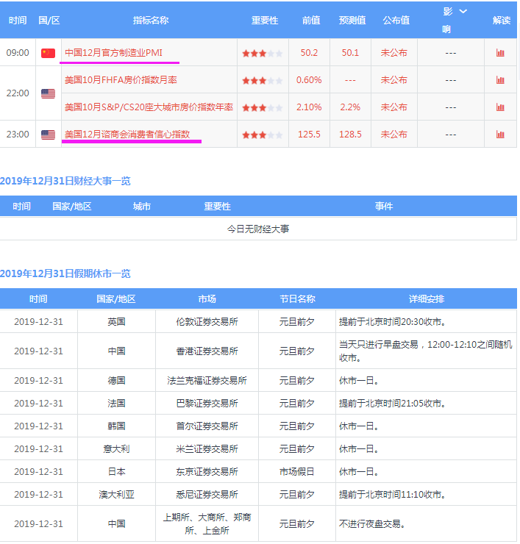Open chart icon for 中国12月官方制造业PMI row
Image resolution: width=520 pixels, height=544 pixels.
coord(500,53)
